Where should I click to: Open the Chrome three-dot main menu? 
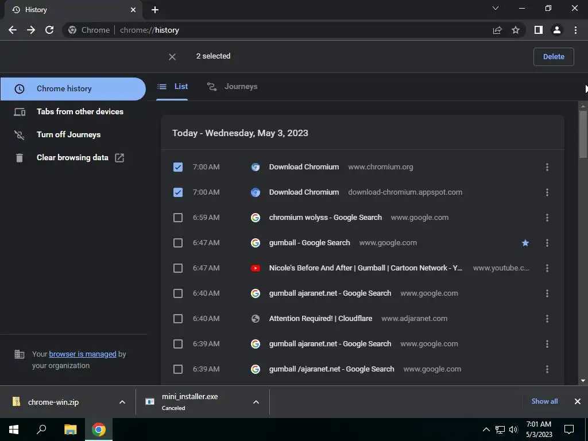click(575, 30)
